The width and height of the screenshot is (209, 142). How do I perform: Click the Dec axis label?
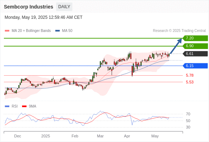(18, 136)
